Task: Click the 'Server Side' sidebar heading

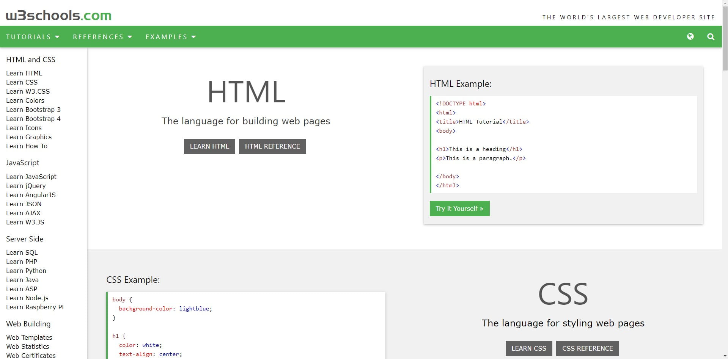Action: (x=25, y=239)
